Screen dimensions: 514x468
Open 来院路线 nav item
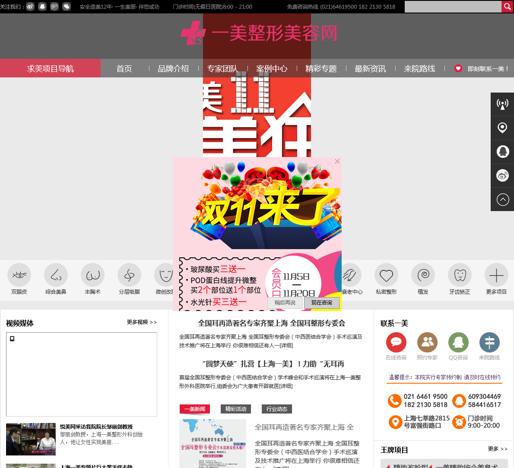pos(419,68)
